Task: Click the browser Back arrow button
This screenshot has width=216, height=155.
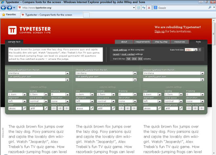Action: coord(3,8)
